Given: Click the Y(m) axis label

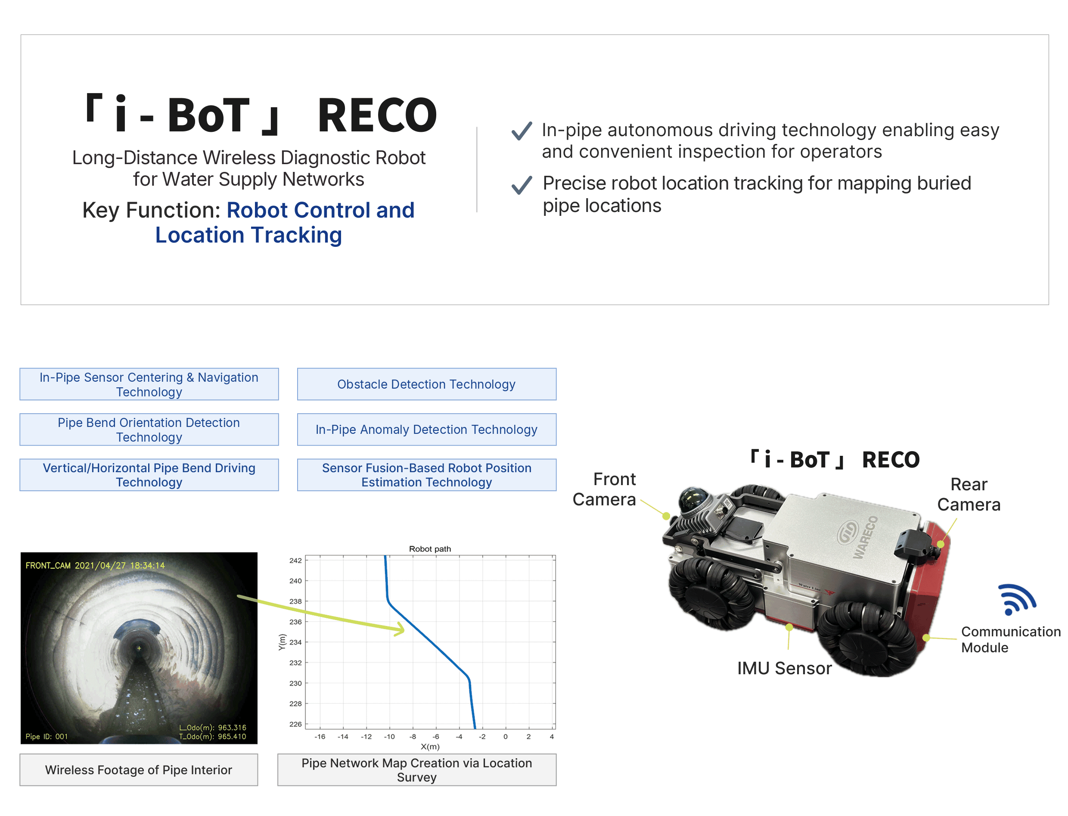Looking at the screenshot, I should pyautogui.click(x=282, y=642).
